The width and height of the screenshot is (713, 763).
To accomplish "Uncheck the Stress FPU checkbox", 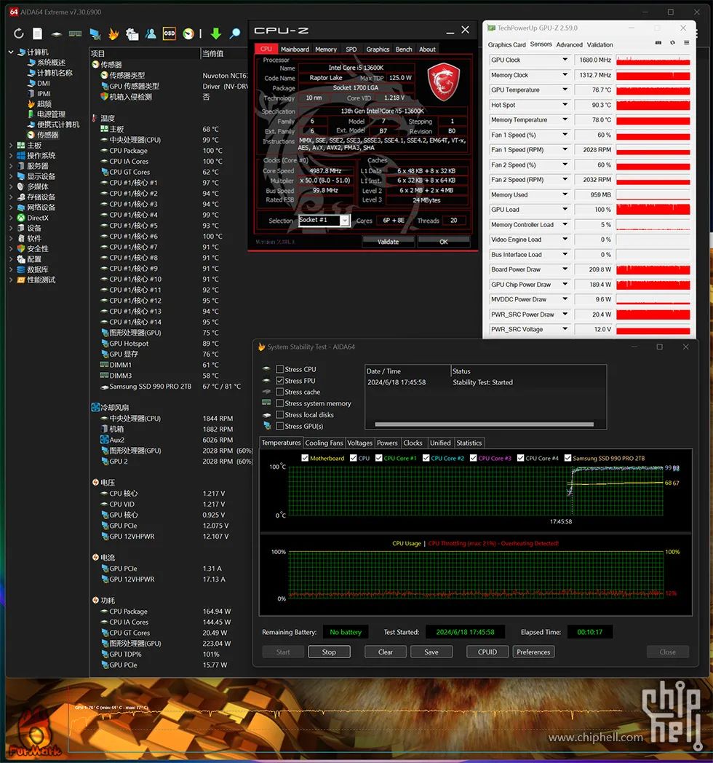I will click(279, 381).
